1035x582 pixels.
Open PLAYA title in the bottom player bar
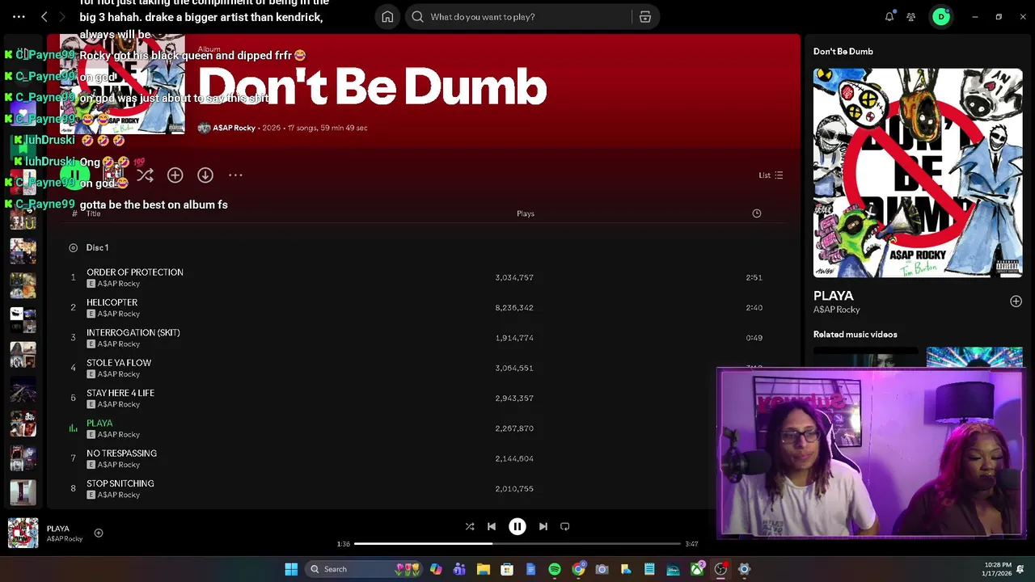point(58,529)
